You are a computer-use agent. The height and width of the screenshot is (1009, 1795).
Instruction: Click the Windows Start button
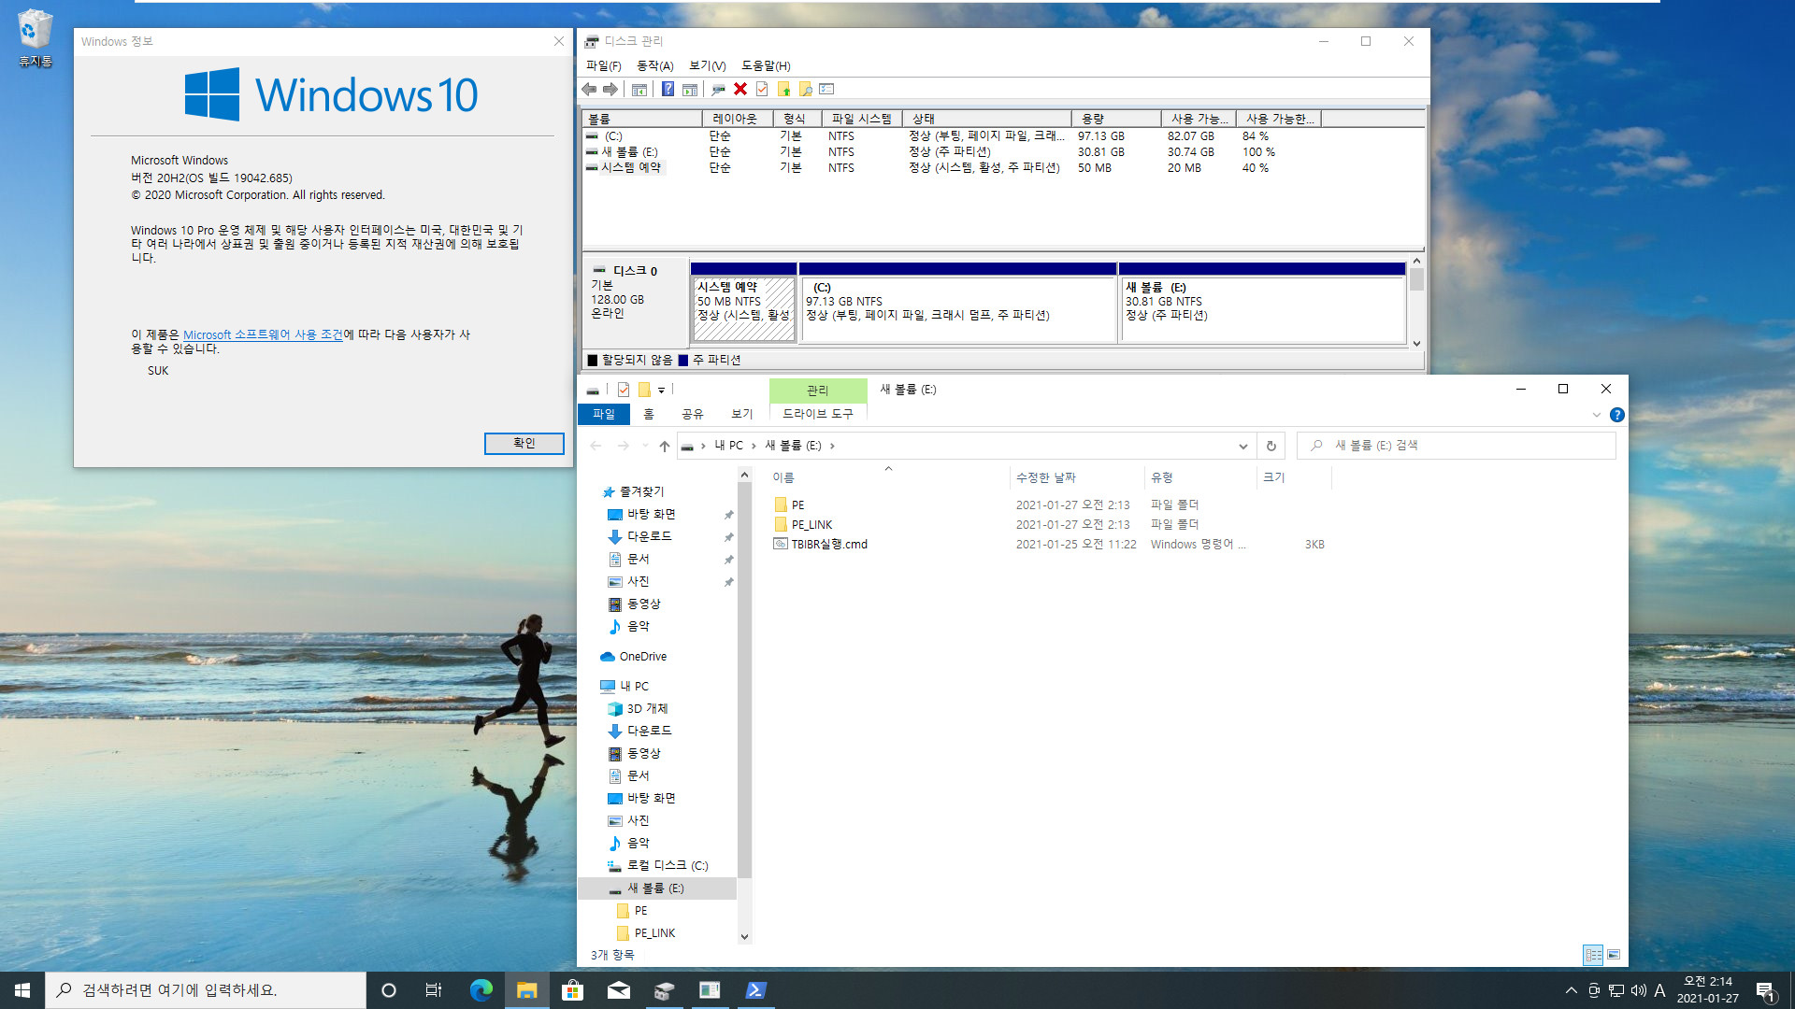pos(22,990)
